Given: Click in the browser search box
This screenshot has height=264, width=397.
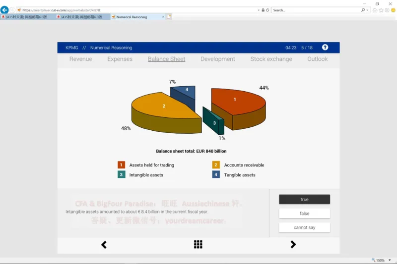Looking at the screenshot, I should (x=315, y=10).
